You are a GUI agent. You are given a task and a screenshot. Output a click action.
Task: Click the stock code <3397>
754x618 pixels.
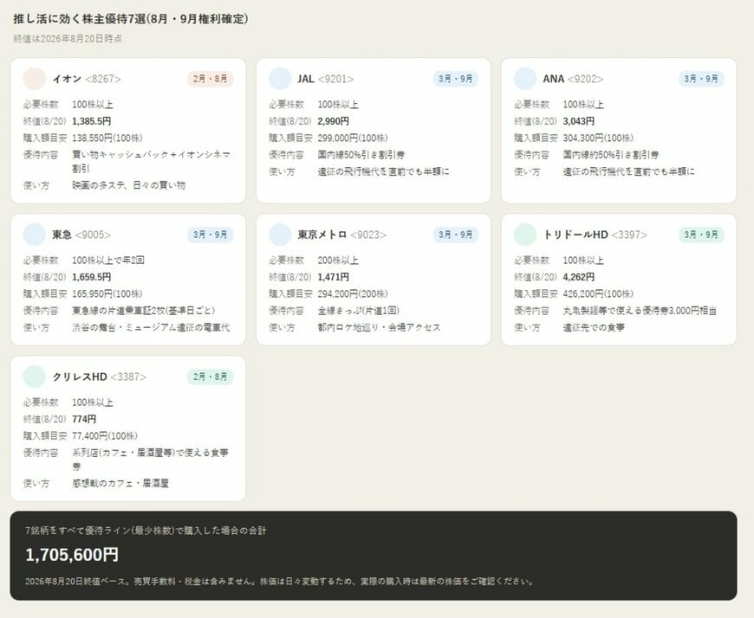pos(629,235)
